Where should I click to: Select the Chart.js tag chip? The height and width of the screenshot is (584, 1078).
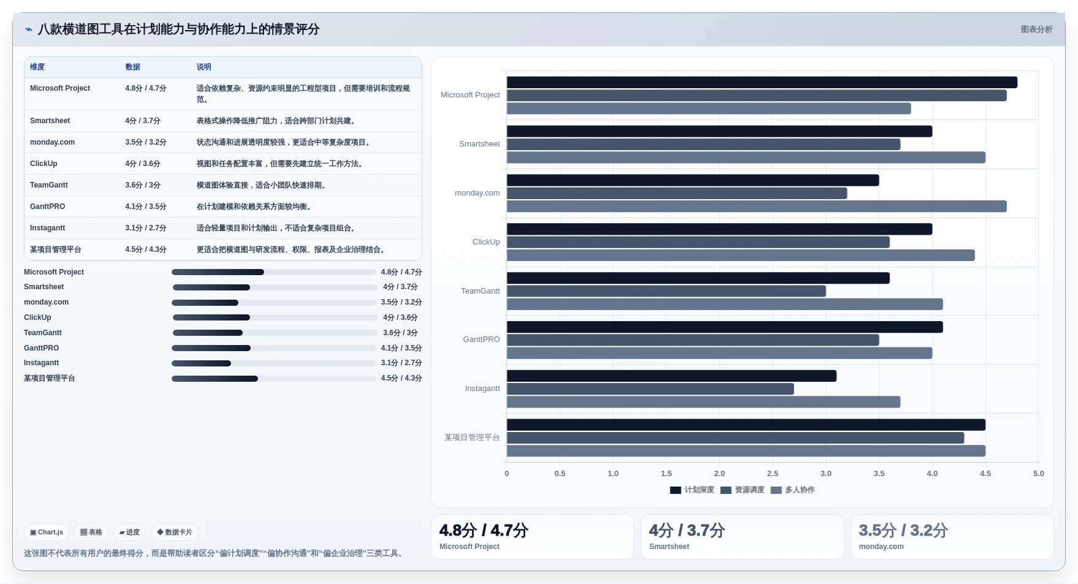click(x=47, y=533)
